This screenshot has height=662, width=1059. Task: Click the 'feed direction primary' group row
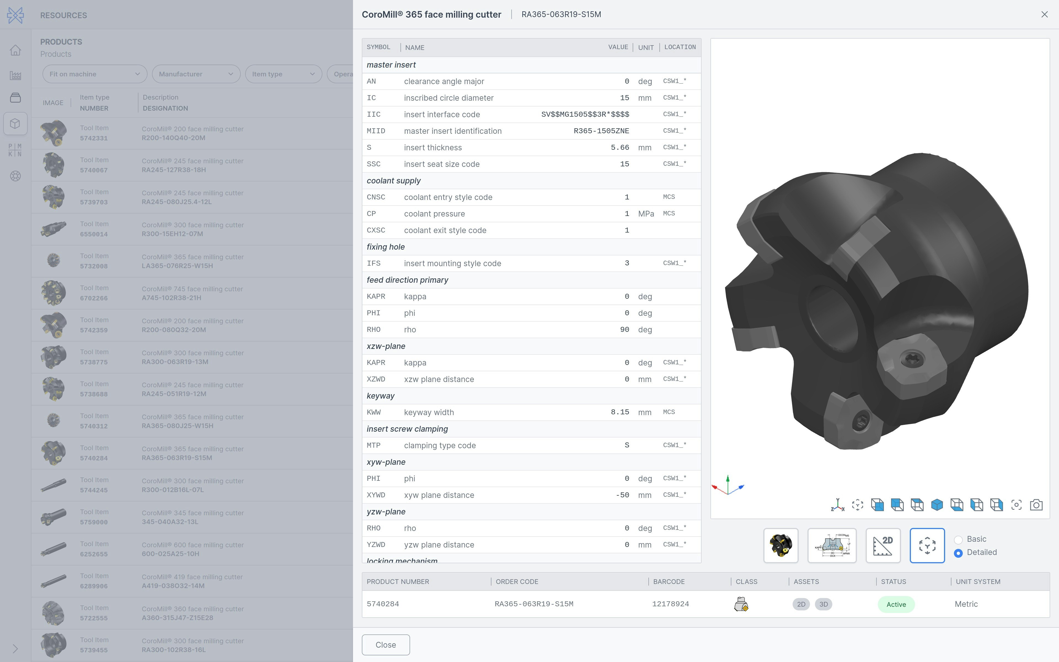click(531, 280)
